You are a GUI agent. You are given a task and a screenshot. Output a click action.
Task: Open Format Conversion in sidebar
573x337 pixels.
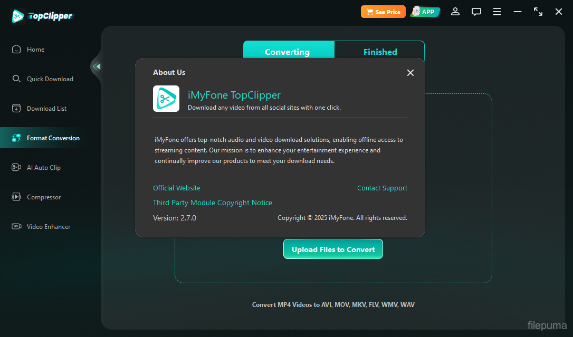click(53, 138)
